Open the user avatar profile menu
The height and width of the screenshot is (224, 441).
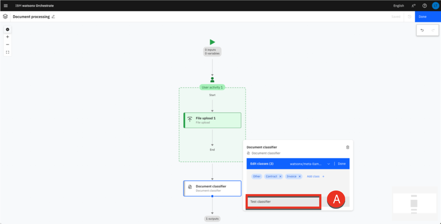pos(435,6)
